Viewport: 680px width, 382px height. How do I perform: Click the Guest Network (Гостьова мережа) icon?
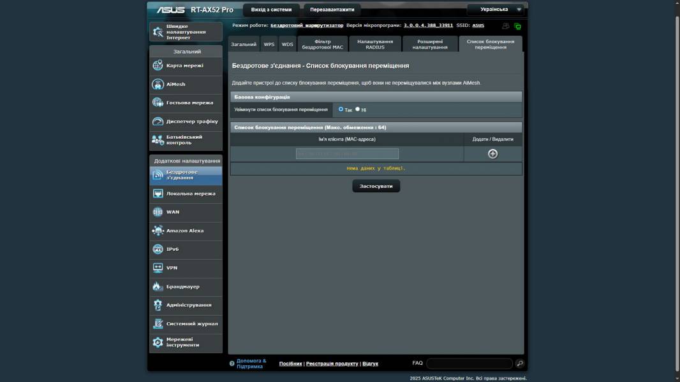pos(158,103)
